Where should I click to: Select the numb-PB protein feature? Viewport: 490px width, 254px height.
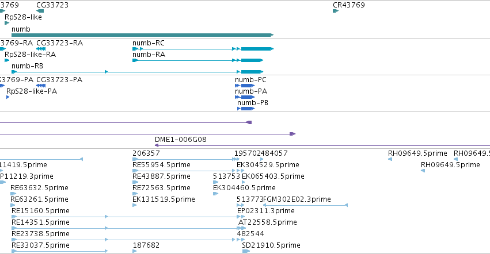(x=246, y=109)
